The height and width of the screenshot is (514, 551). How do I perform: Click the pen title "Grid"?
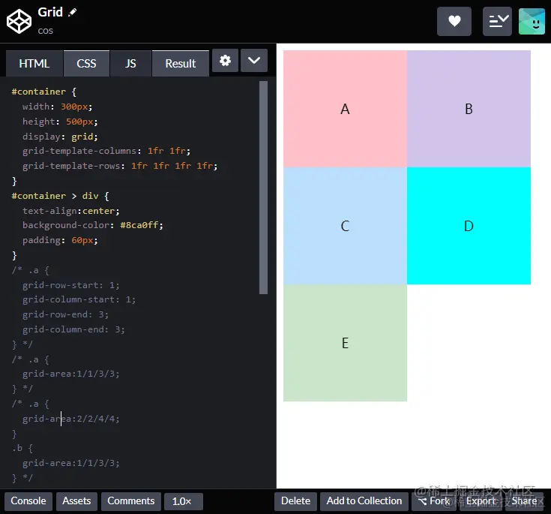pos(50,12)
